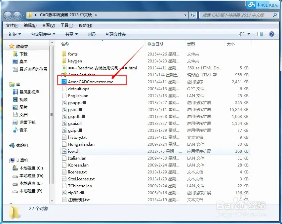Screen dimensions: 282x224
Task: Select the keygen folder icon
Action: 64,61
